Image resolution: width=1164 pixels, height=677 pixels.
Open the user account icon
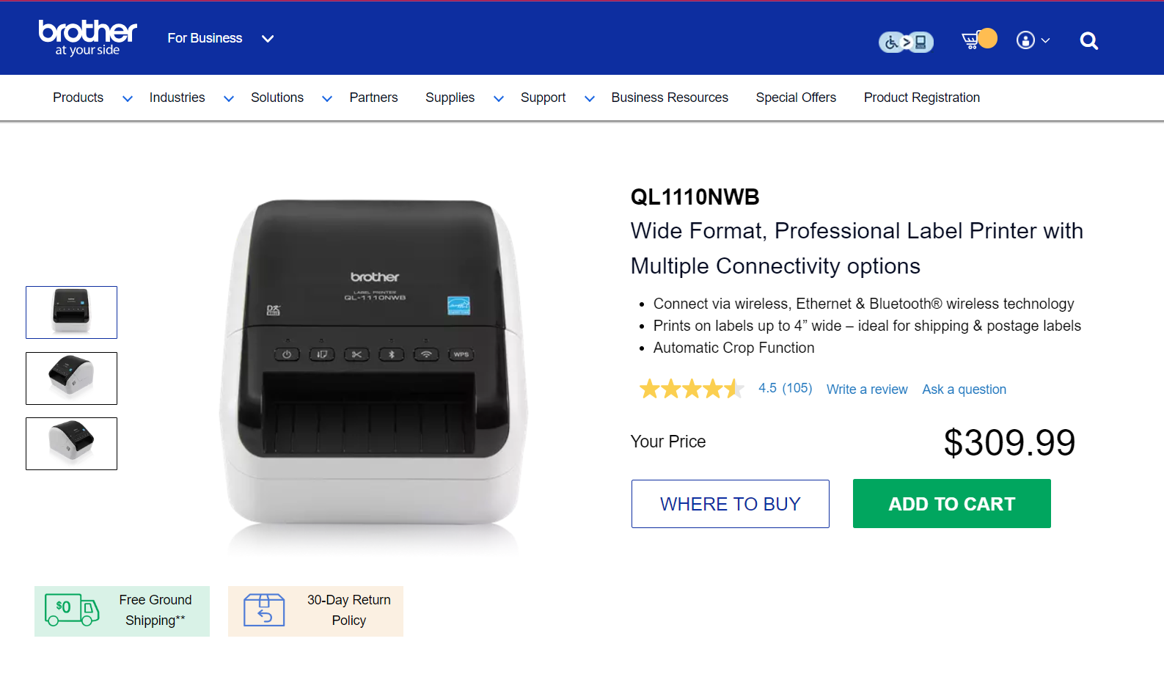pyautogui.click(x=1025, y=40)
